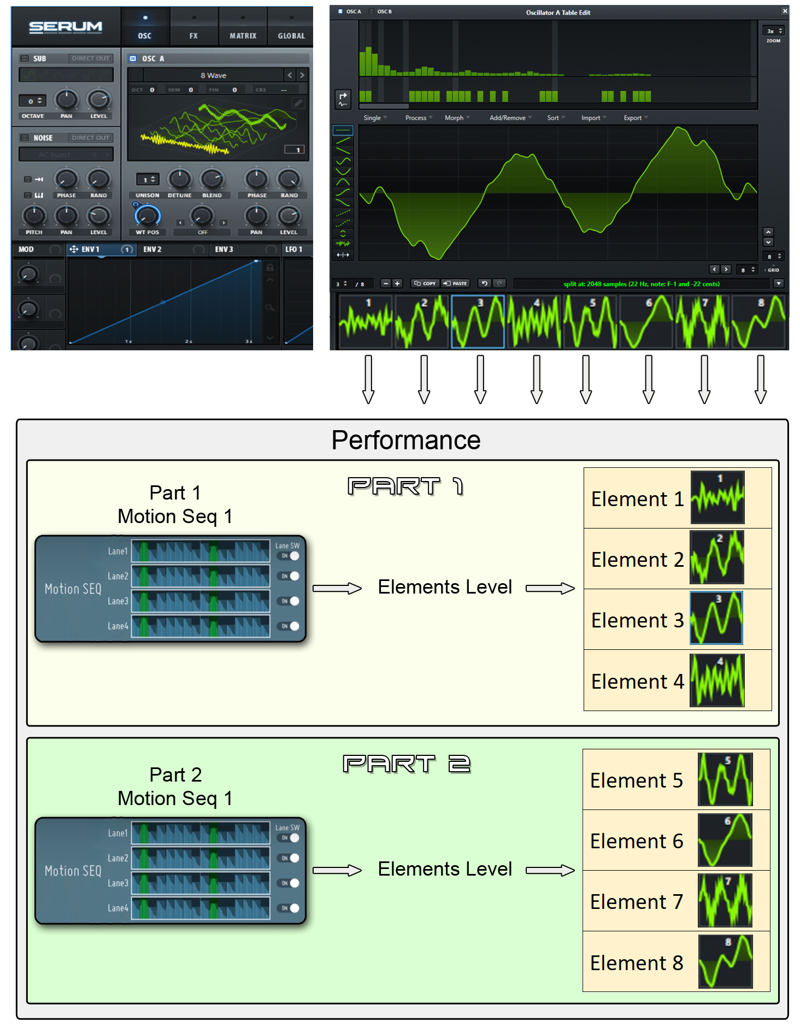Toggle OSC A enable in Serum

pyautogui.click(x=133, y=58)
